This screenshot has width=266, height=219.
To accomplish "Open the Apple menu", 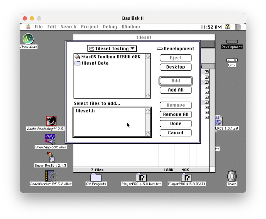I will coord(28,27).
